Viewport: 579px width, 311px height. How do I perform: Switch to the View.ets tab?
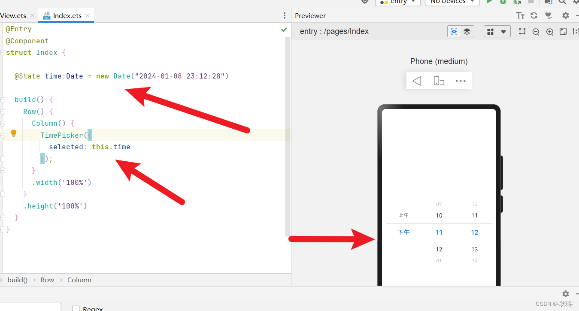coord(13,15)
